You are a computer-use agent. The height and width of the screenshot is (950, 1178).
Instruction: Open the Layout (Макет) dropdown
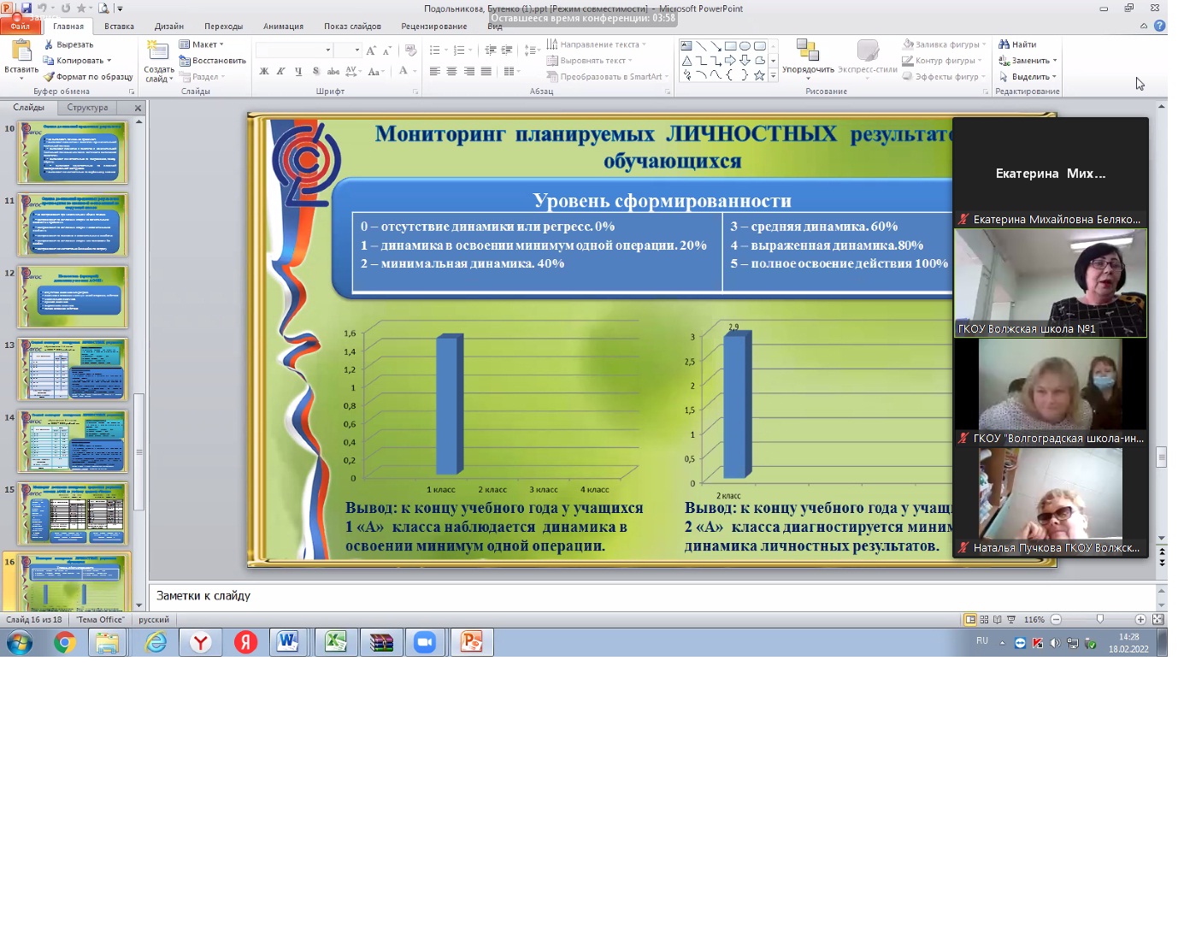tap(203, 44)
